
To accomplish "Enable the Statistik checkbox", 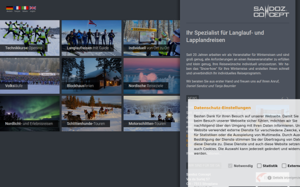I will tap(259, 166).
